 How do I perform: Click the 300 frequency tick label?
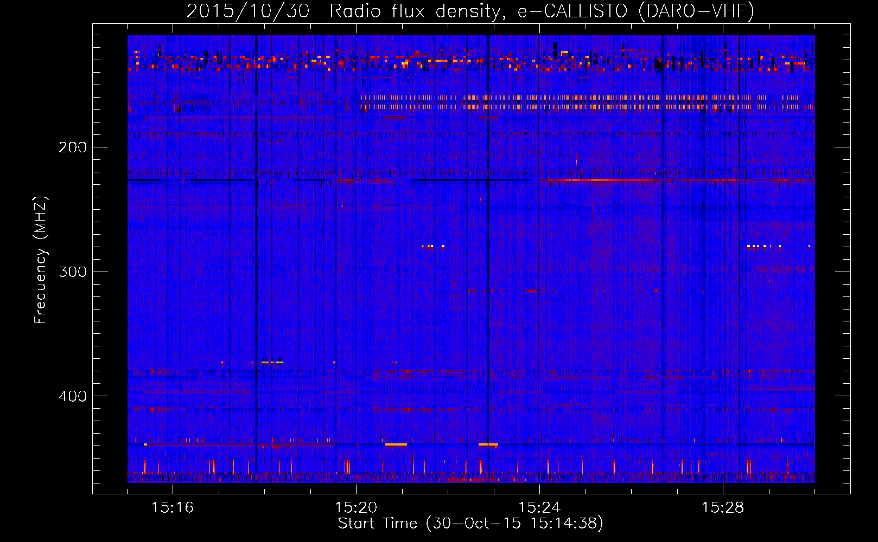[x=73, y=272]
